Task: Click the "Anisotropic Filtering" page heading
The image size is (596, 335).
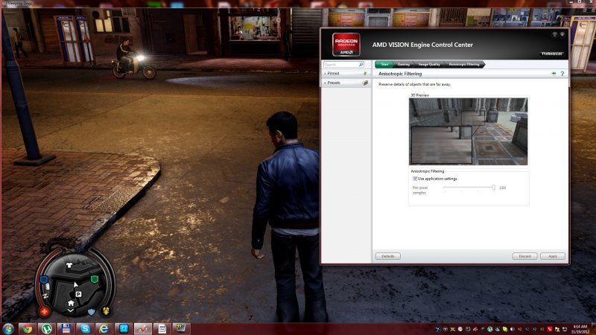Action: [400, 74]
